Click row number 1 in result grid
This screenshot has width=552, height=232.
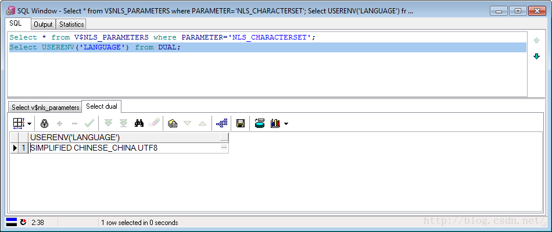[24, 148]
